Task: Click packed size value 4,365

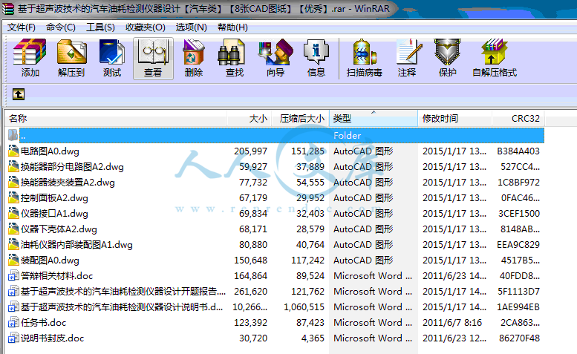Action: pos(313,338)
